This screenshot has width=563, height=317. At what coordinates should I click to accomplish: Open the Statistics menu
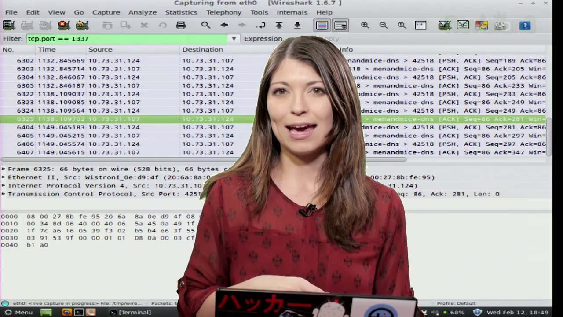pos(181,12)
